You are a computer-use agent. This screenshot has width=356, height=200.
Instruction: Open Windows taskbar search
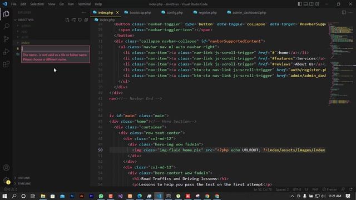point(14,196)
